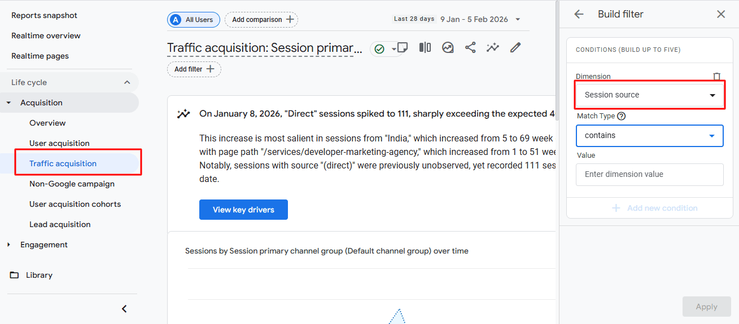Delete the condition with trash icon
This screenshot has height=324, width=739.
click(716, 77)
